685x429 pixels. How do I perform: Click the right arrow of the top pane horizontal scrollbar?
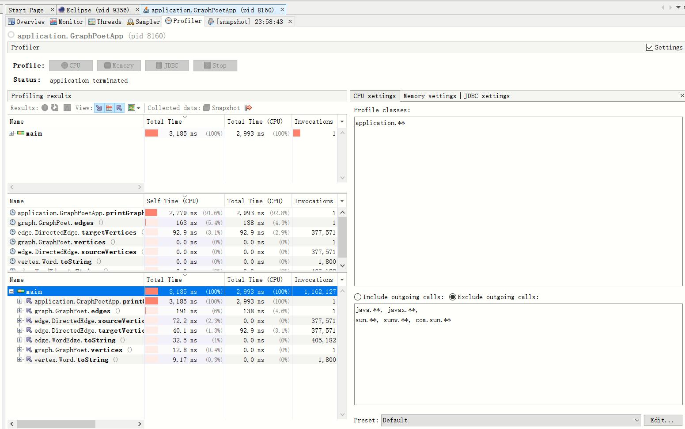tap(140, 187)
